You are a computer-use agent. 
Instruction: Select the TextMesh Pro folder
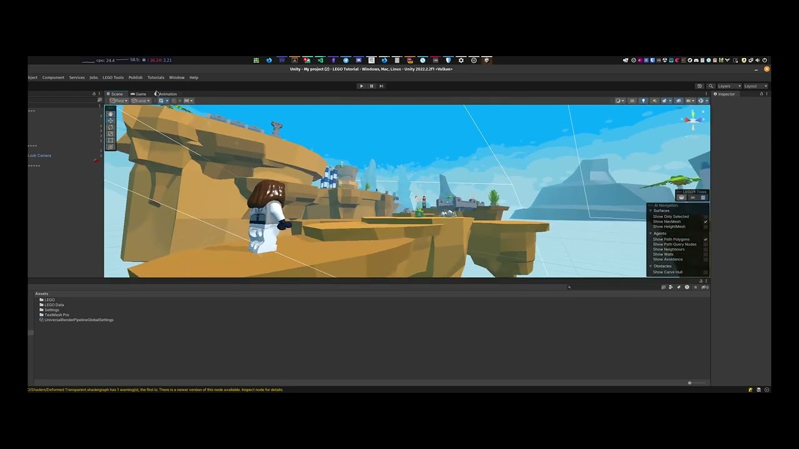point(54,315)
